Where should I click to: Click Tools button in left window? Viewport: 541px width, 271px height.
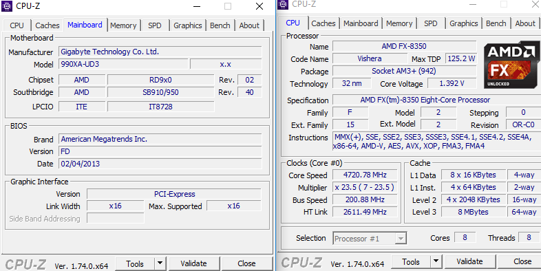135,263
